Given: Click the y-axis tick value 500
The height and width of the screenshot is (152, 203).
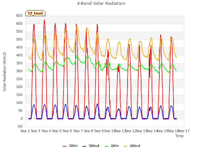Looking at the screenshot, I should click(x=19, y=39).
